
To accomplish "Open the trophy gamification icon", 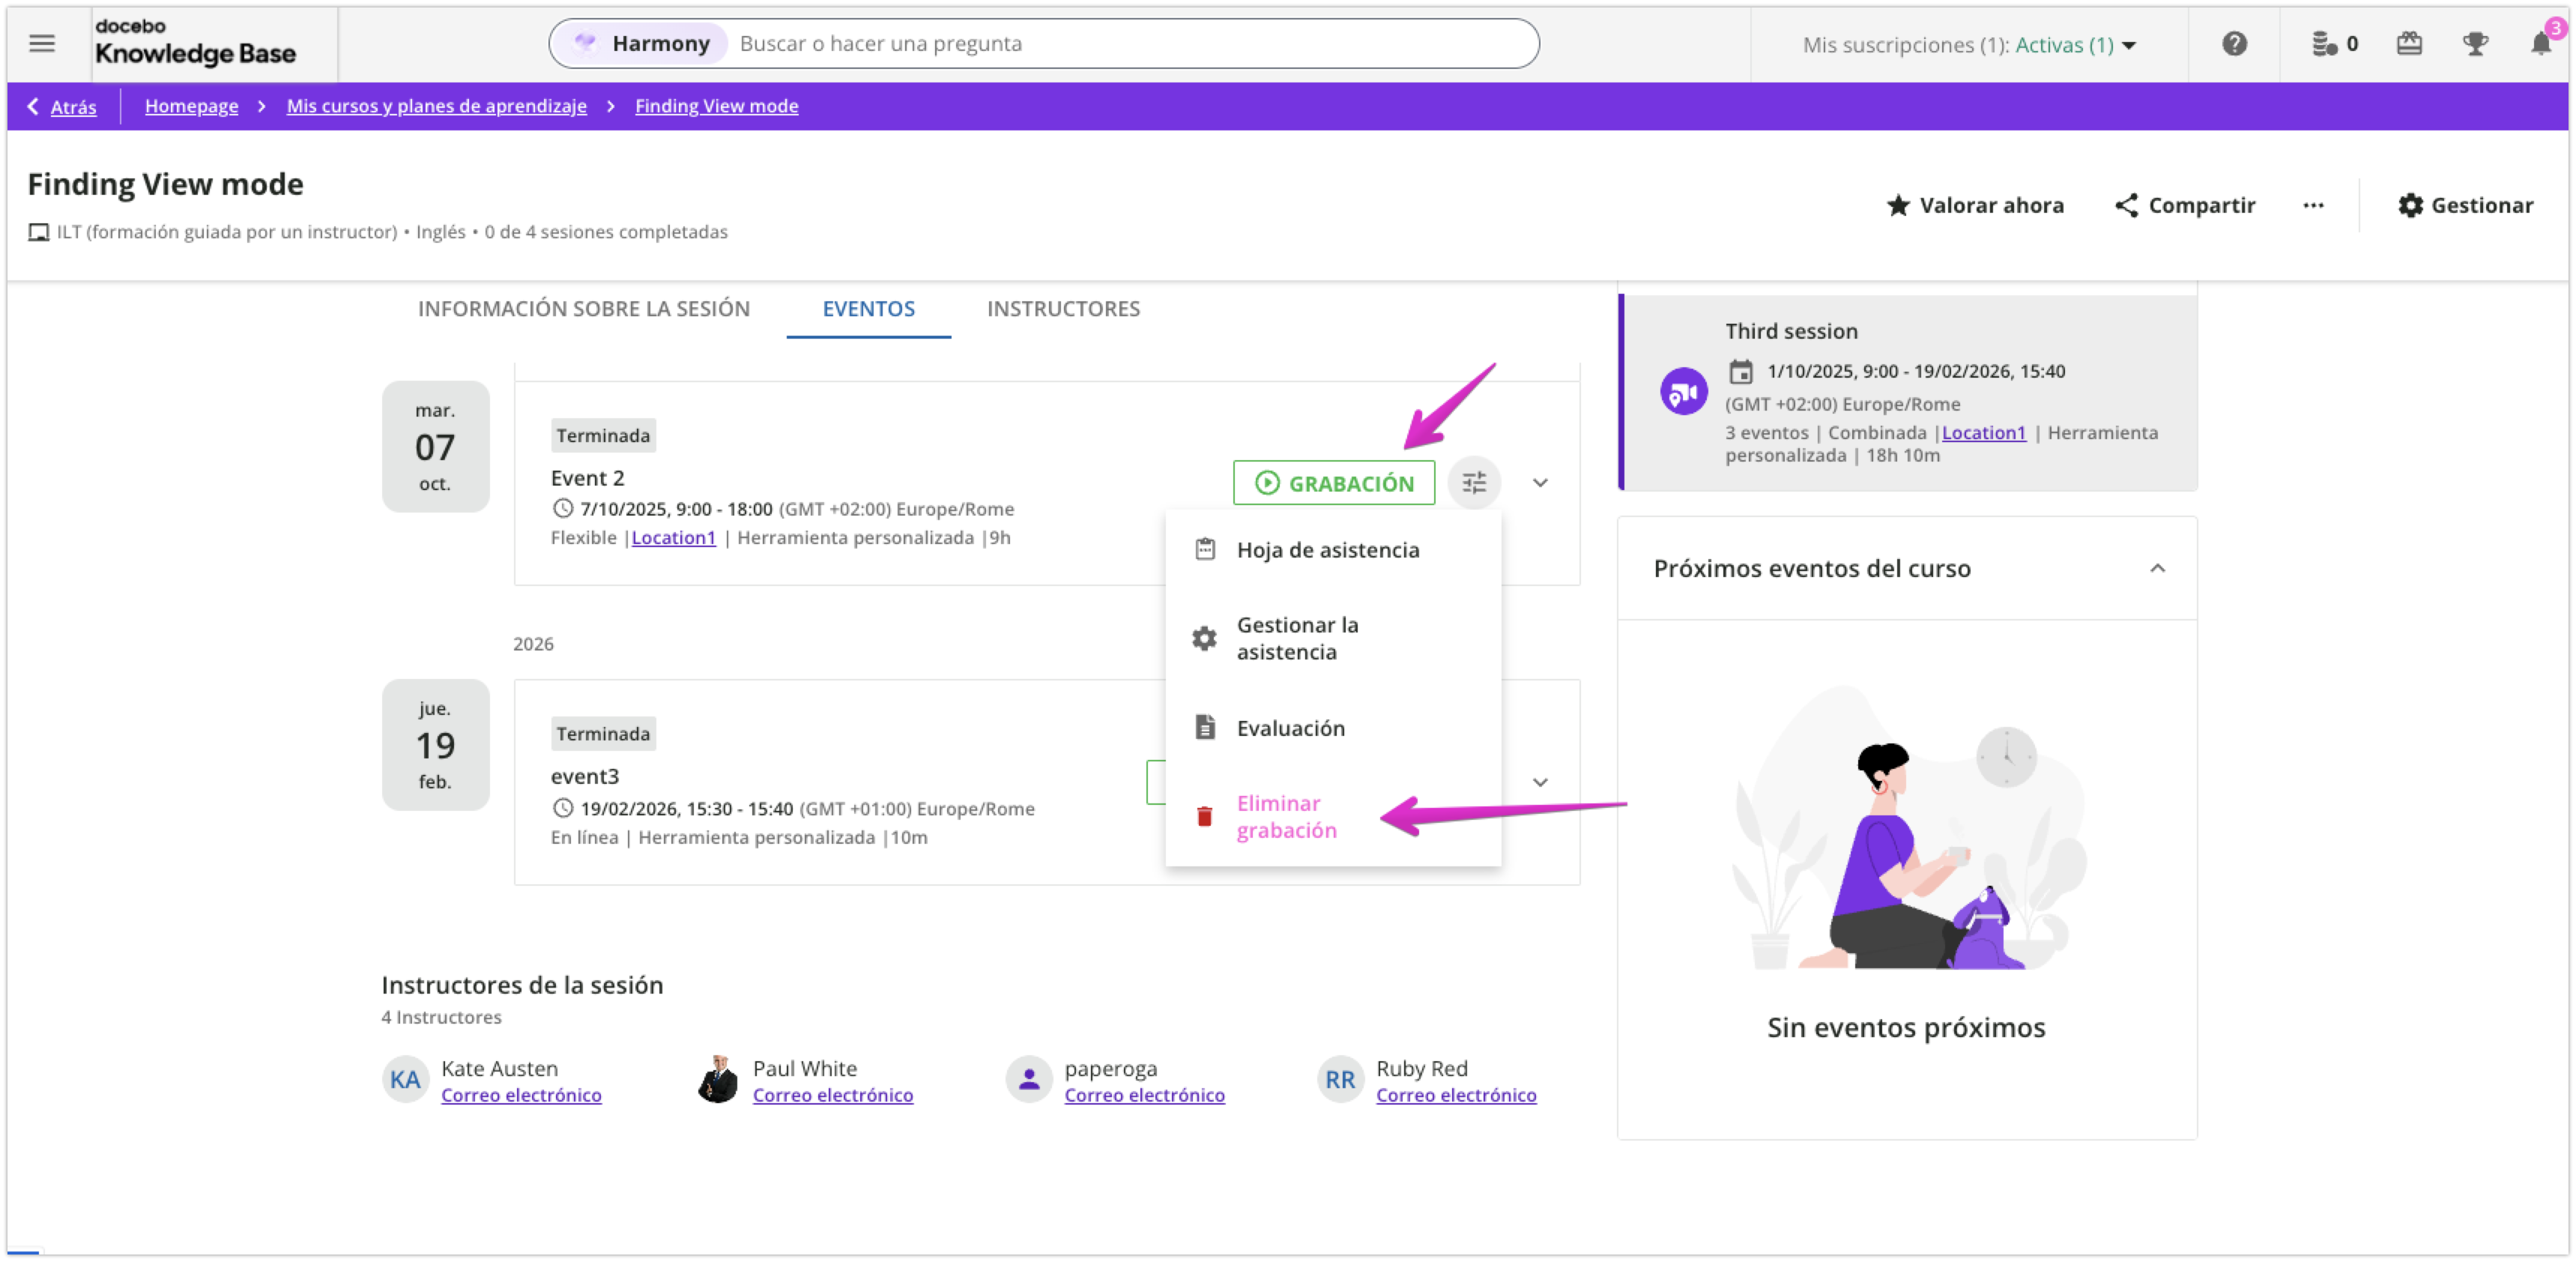I will pos(2475,44).
